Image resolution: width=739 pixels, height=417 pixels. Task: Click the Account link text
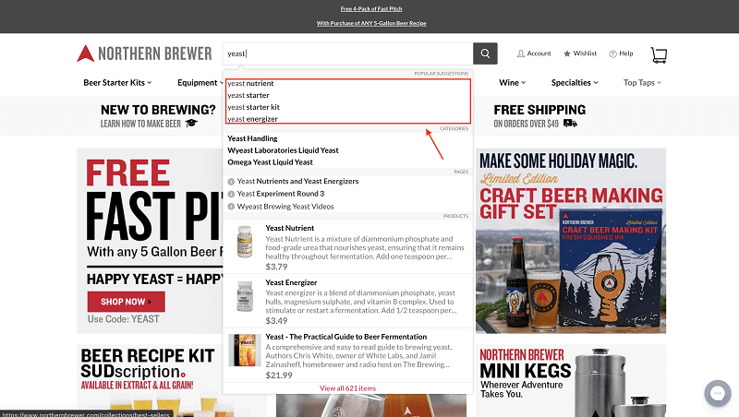point(539,54)
